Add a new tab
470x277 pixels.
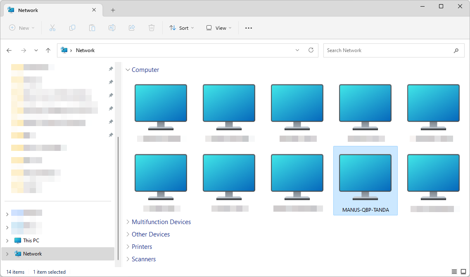point(113,10)
